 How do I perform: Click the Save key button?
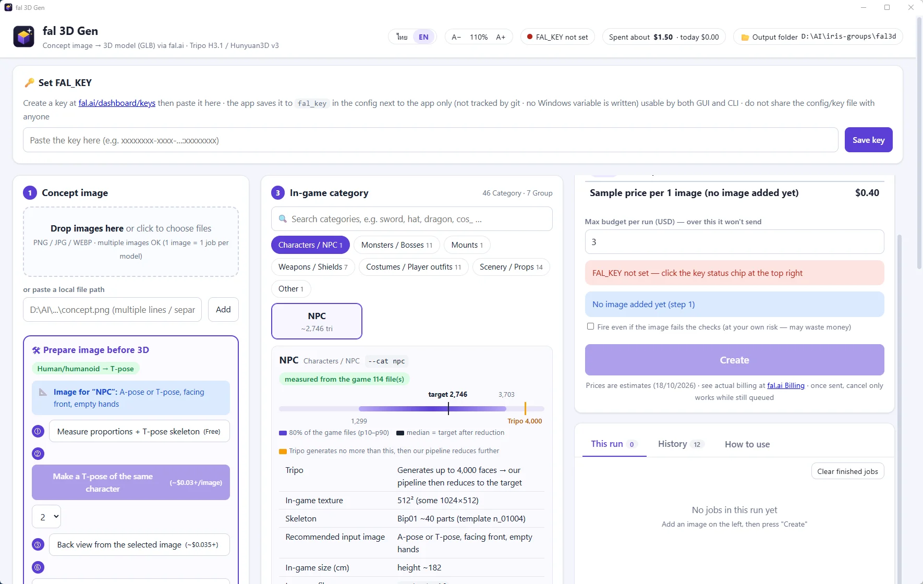[868, 140]
